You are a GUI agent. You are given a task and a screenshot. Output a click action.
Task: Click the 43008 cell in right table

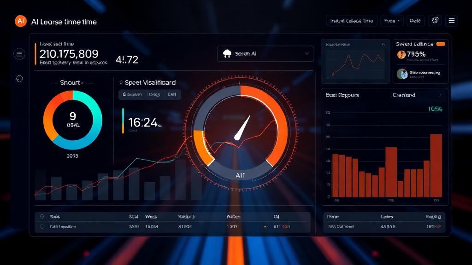[388, 226]
